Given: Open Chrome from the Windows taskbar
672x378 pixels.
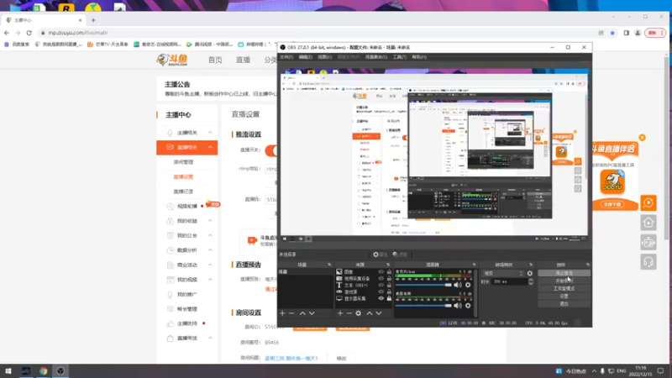Looking at the screenshot, I should pos(44,371).
